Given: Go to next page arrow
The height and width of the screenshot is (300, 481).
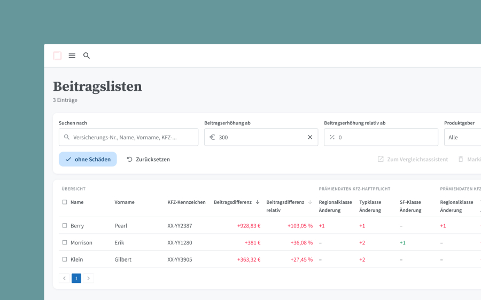Looking at the screenshot, I should click(89, 278).
